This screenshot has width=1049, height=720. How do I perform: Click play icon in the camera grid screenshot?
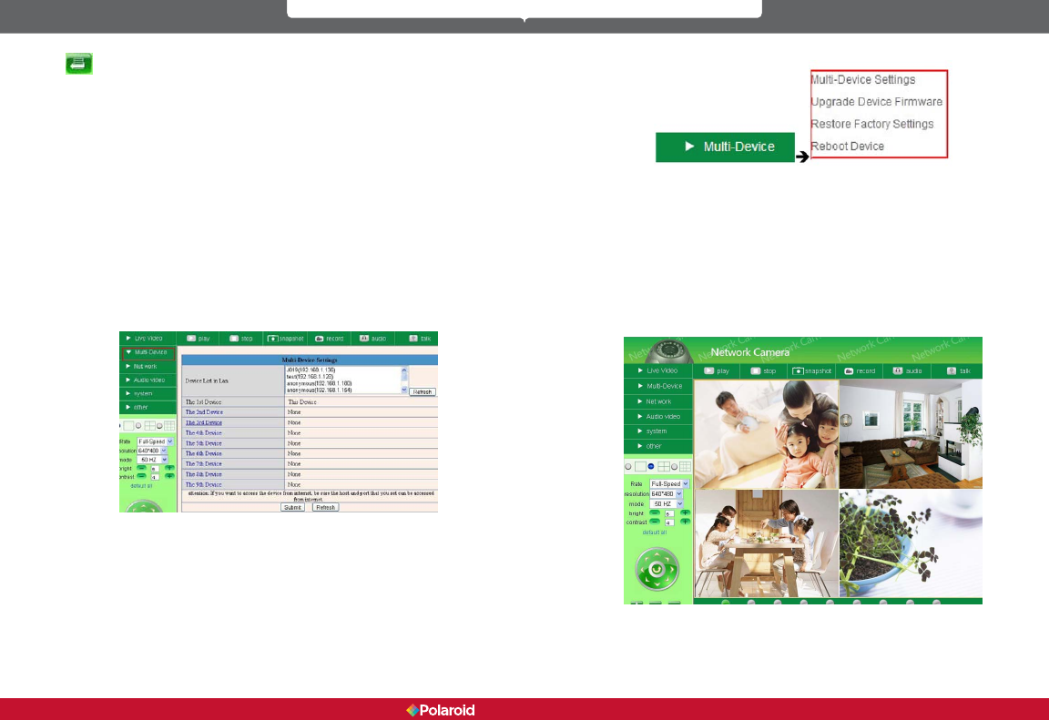[709, 371]
